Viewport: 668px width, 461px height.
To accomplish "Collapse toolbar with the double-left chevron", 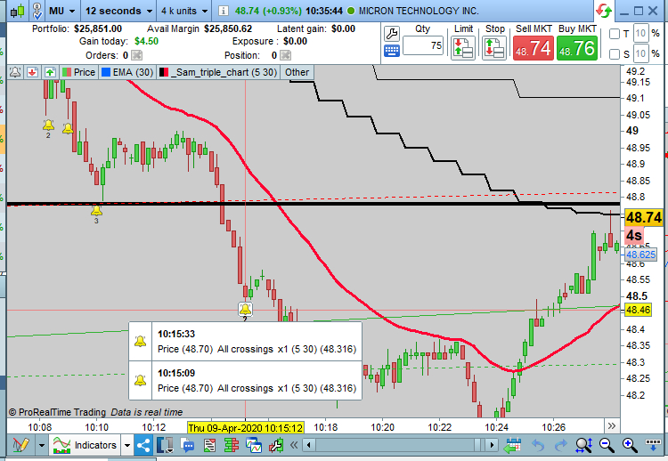I will point(294,446).
